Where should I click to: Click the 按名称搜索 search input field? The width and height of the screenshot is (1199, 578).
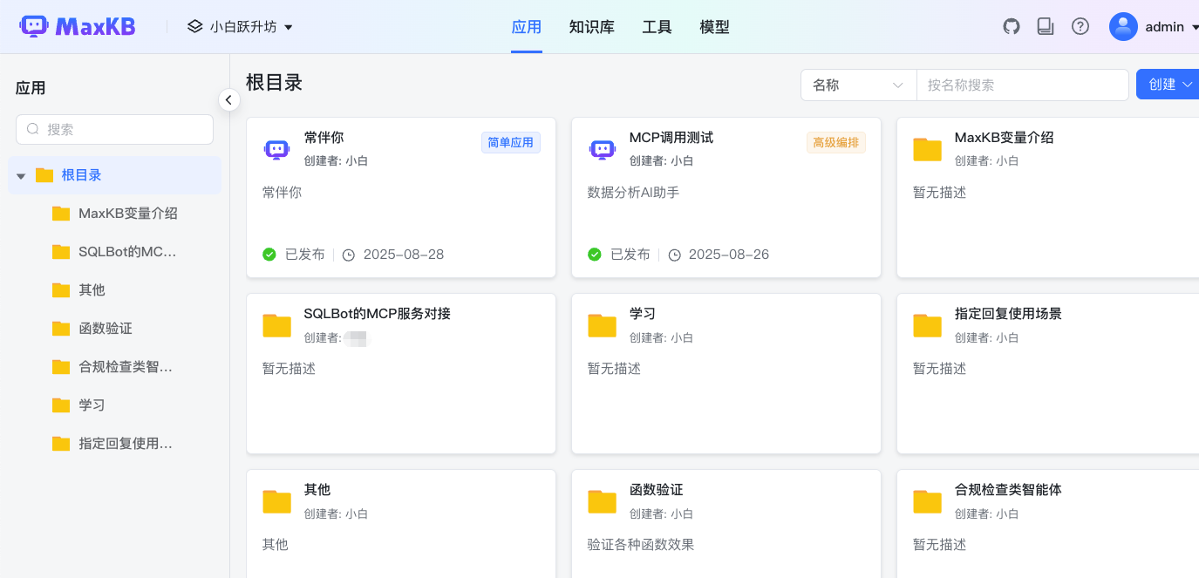point(1022,85)
